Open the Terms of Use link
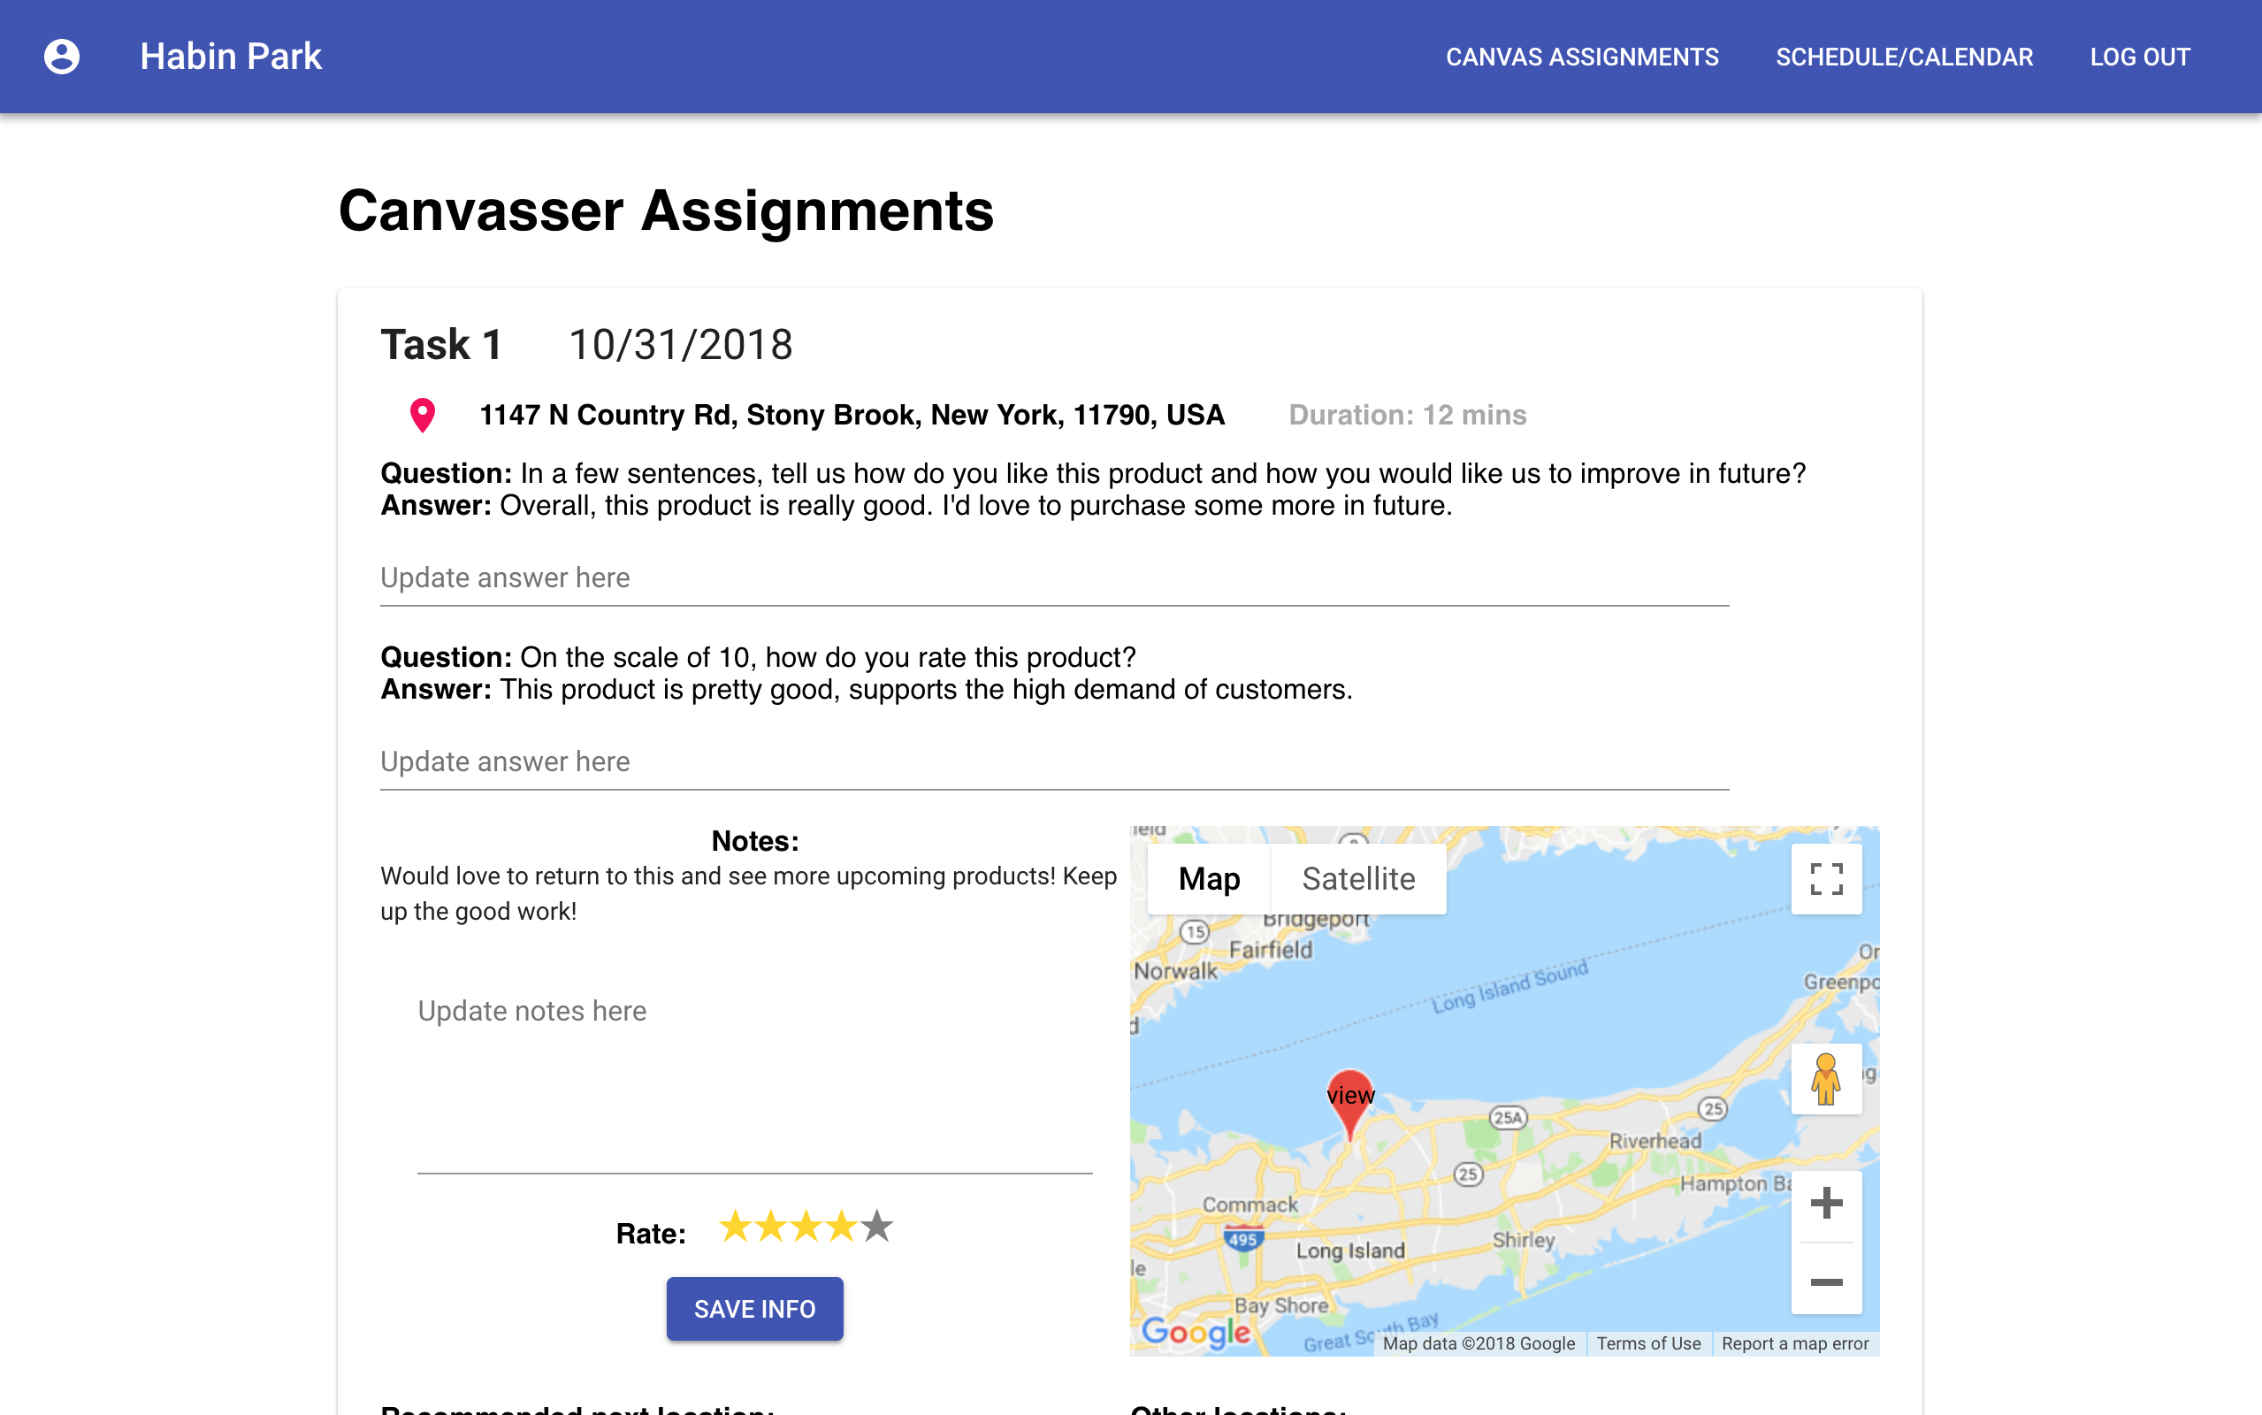The width and height of the screenshot is (2262, 1415). click(x=1648, y=1343)
